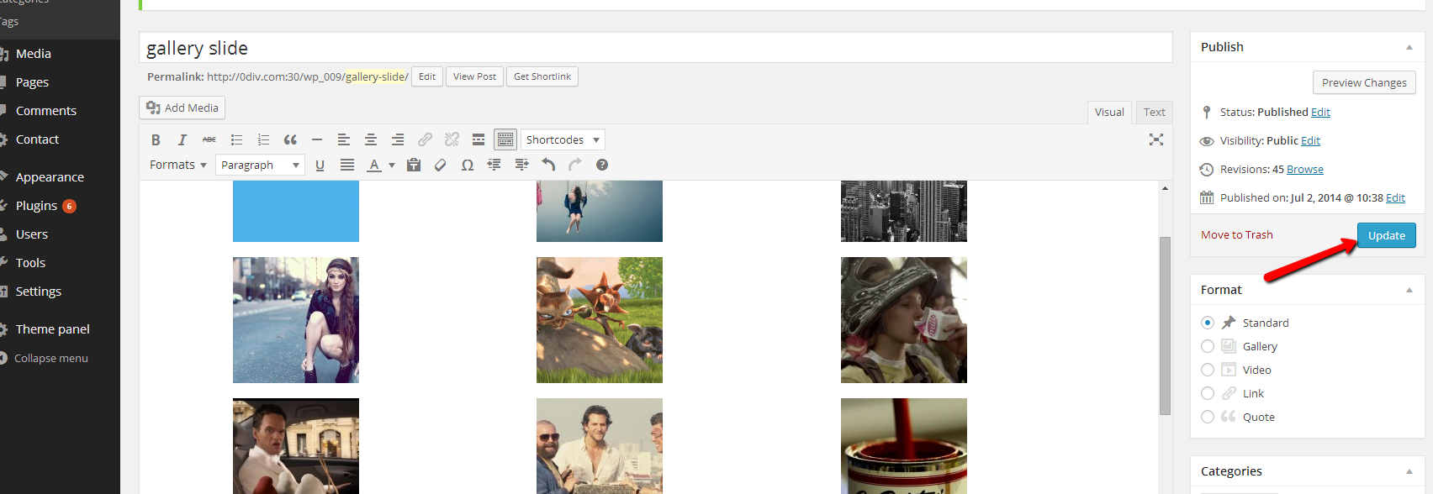
Task: Browse the post revisions
Action: click(1304, 170)
